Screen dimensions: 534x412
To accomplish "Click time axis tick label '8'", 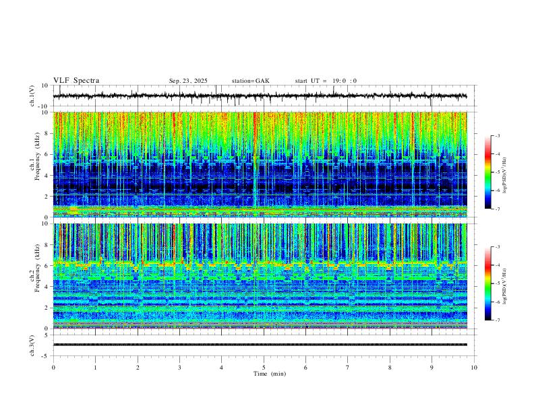I will pyautogui.click(x=390, y=368).
